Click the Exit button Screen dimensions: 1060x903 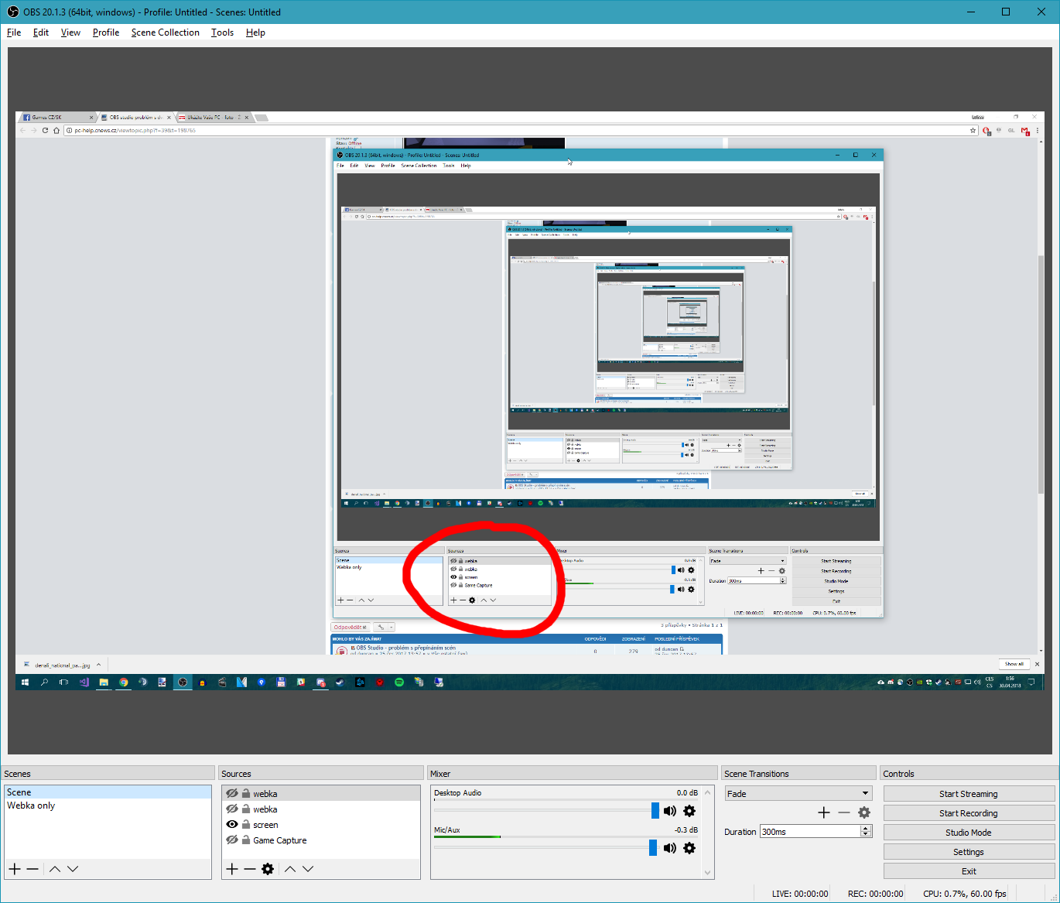pyautogui.click(x=969, y=871)
